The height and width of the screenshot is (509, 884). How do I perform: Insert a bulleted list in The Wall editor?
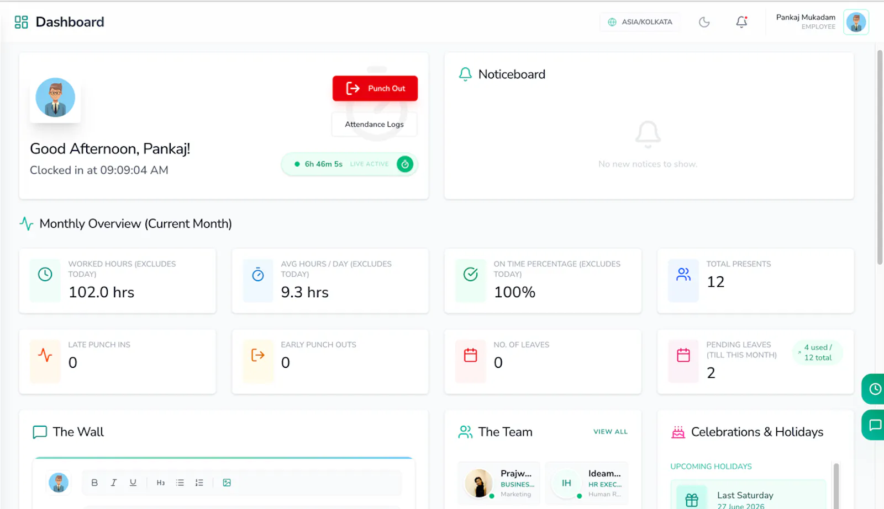180,483
